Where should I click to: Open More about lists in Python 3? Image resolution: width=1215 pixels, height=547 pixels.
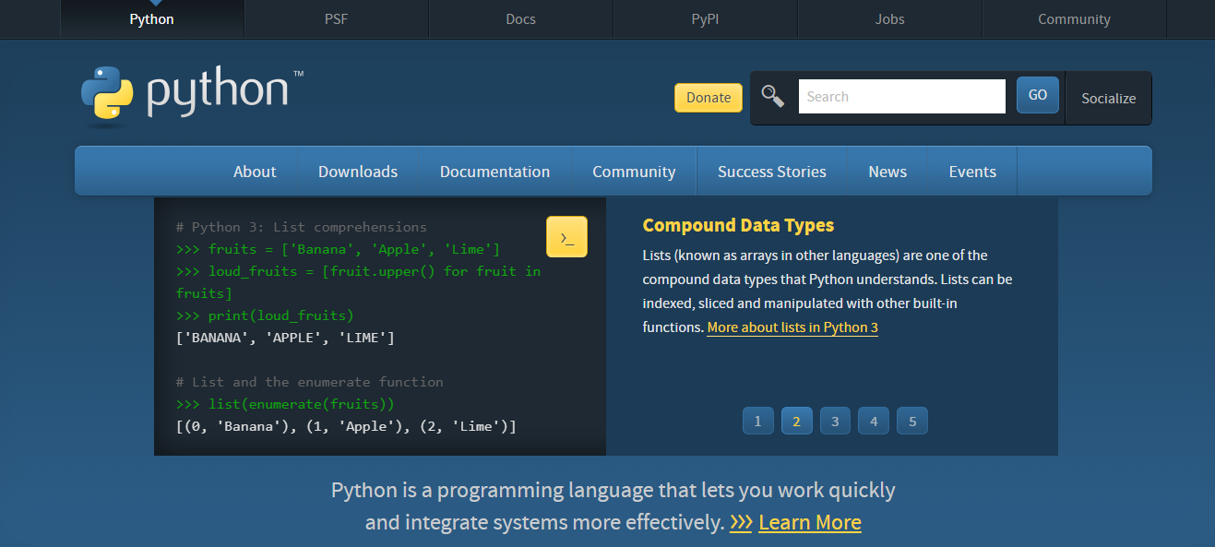coord(792,327)
